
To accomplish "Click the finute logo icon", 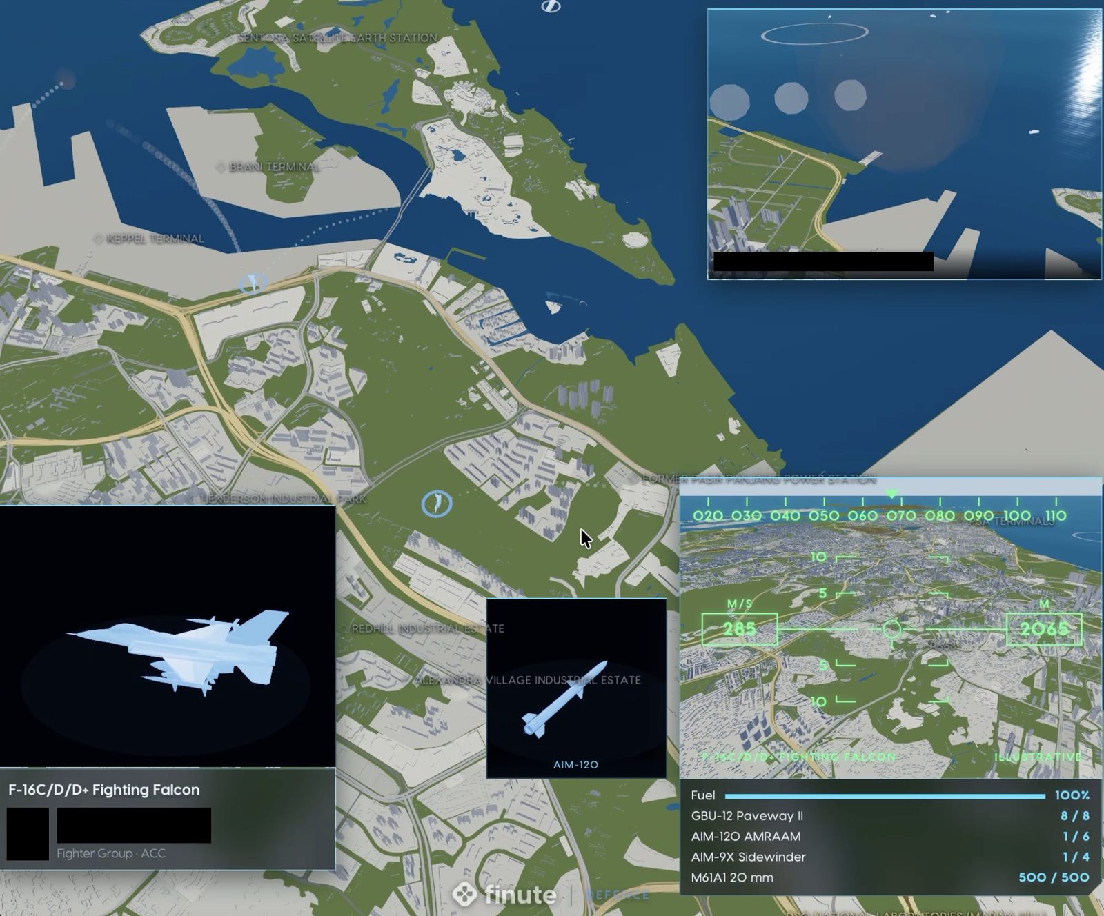I will tap(465, 894).
